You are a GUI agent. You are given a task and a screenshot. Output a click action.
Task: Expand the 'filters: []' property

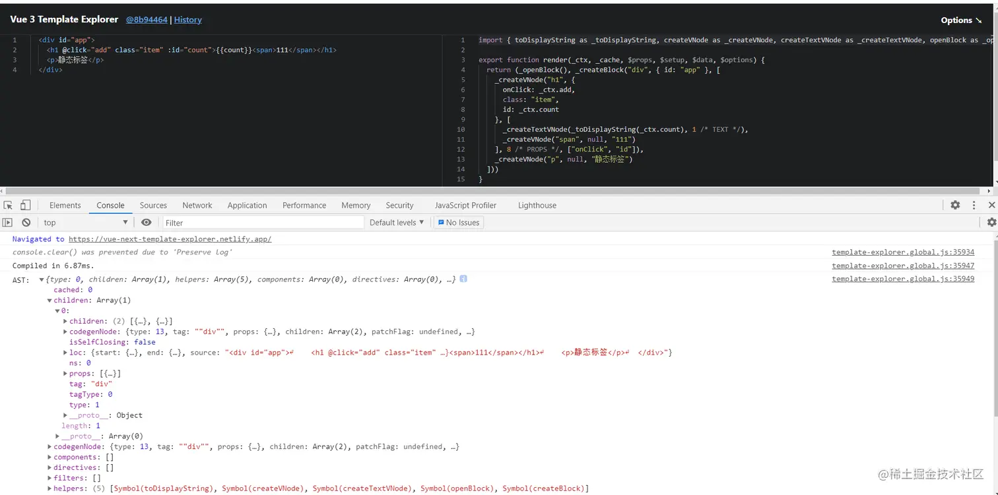click(50, 478)
